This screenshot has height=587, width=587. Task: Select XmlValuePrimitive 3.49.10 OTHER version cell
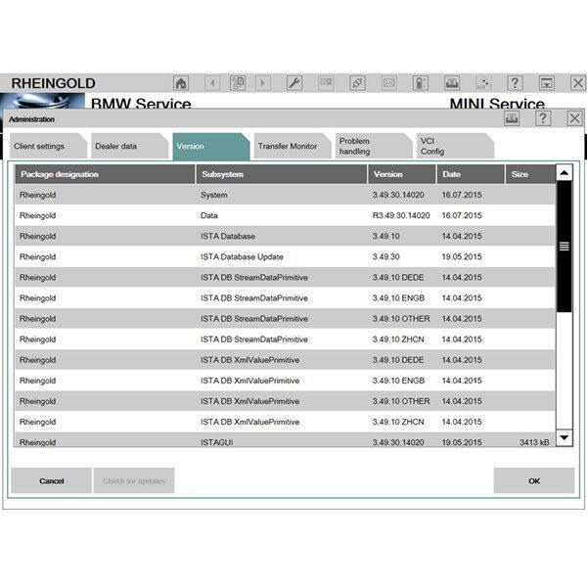click(401, 401)
